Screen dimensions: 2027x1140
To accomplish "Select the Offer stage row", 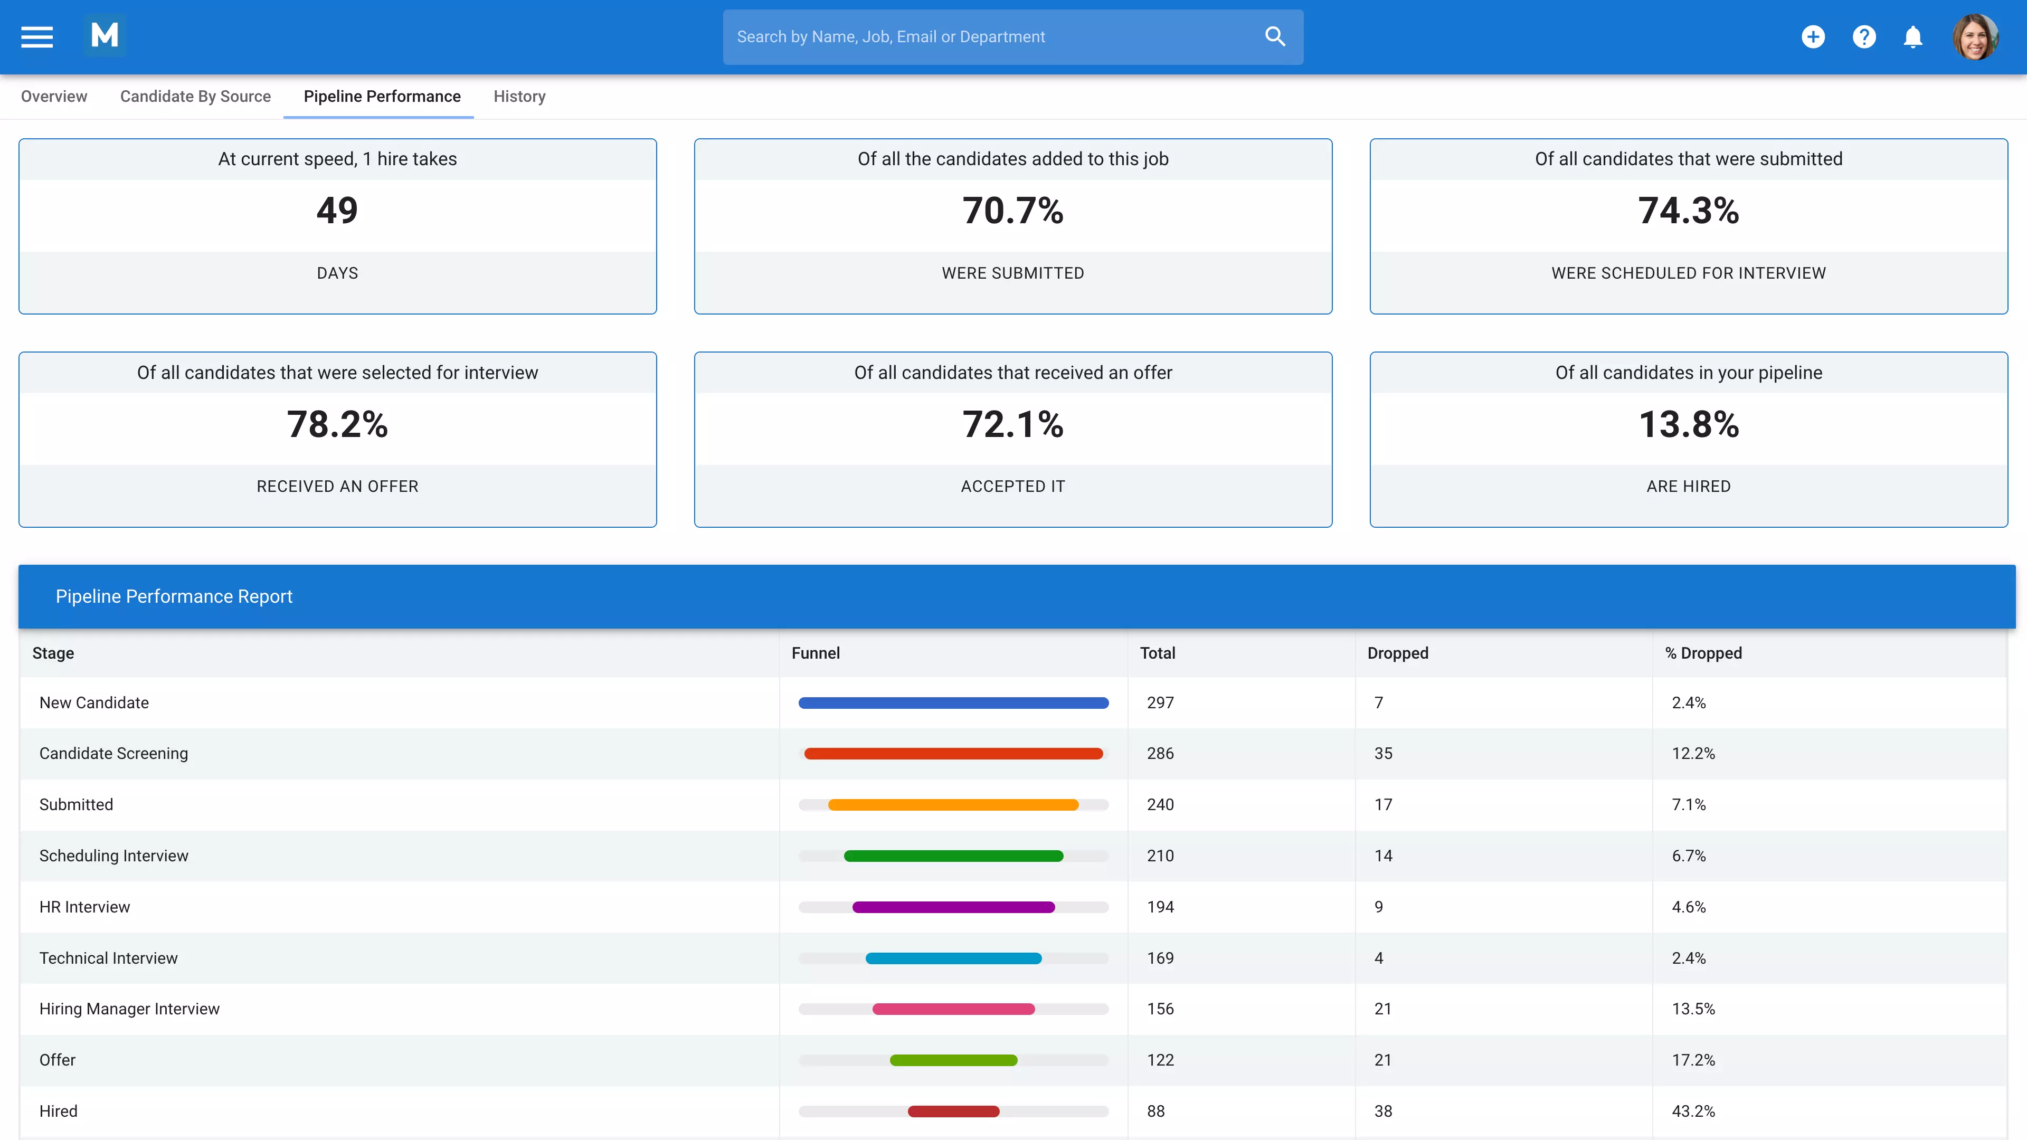I will (x=393, y=1060).
